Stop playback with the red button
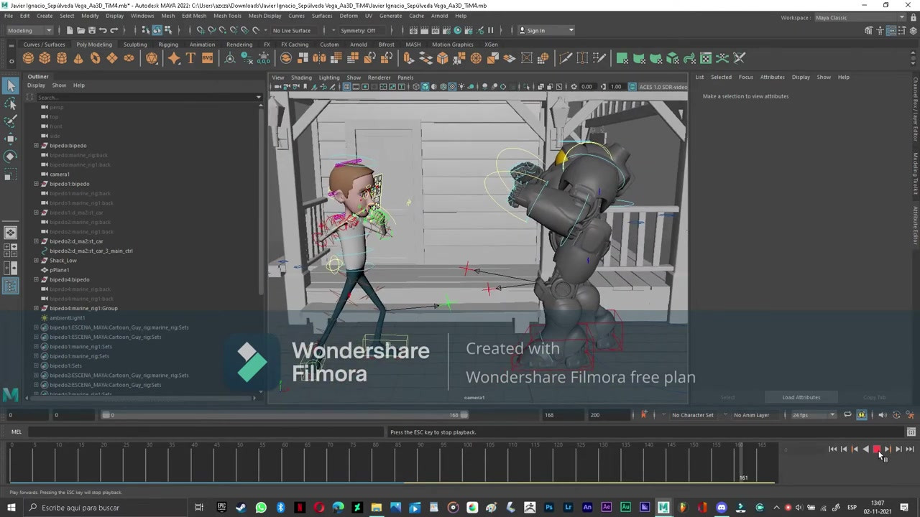920x517 pixels. click(877, 449)
